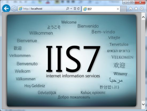Click the scrollbar down arrow

pyautogui.click(x=143, y=104)
